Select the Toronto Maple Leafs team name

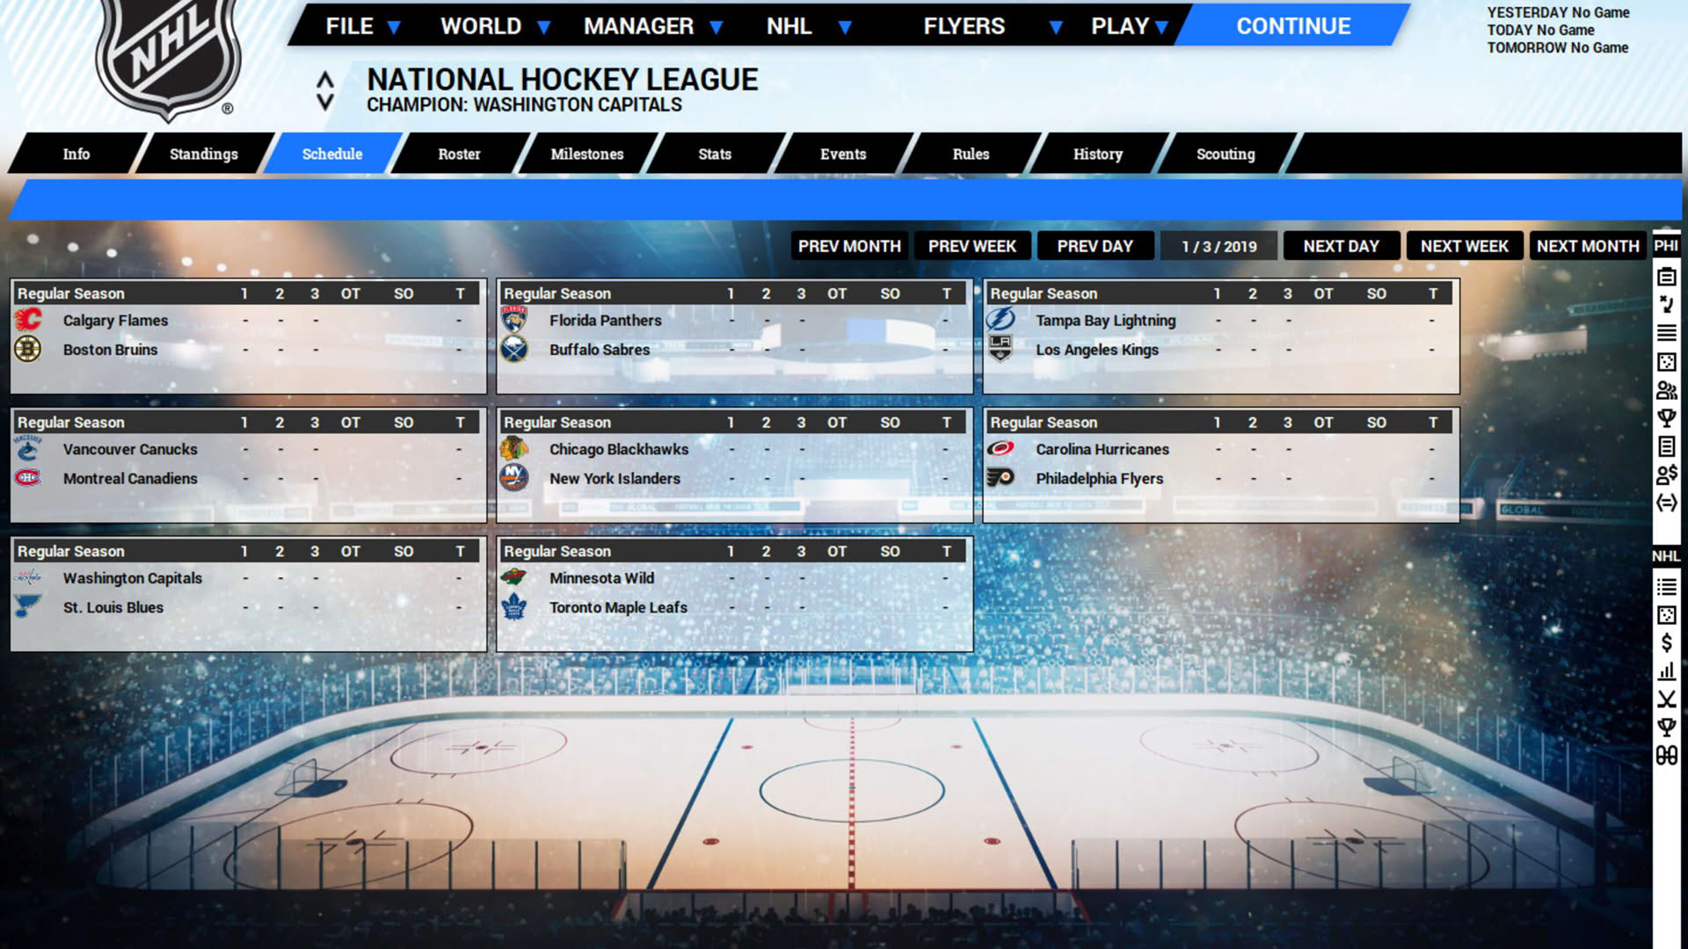click(618, 607)
